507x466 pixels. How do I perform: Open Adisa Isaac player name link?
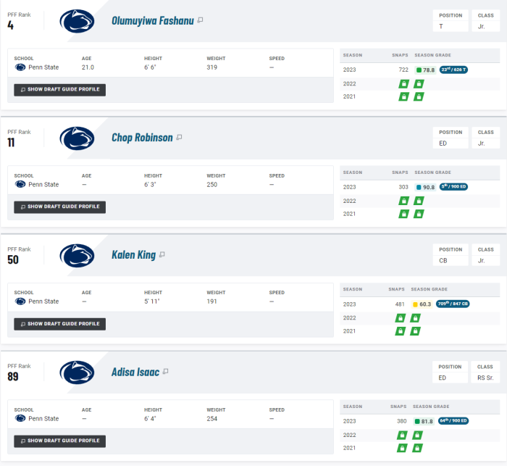point(135,373)
